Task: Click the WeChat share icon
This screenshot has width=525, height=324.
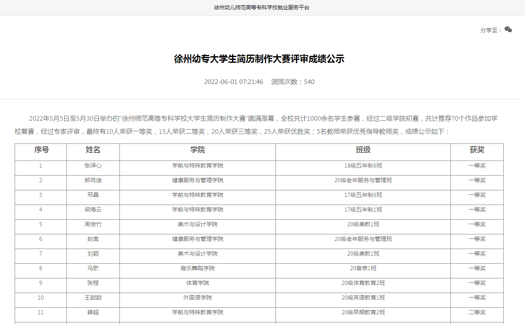Action: click(508, 29)
